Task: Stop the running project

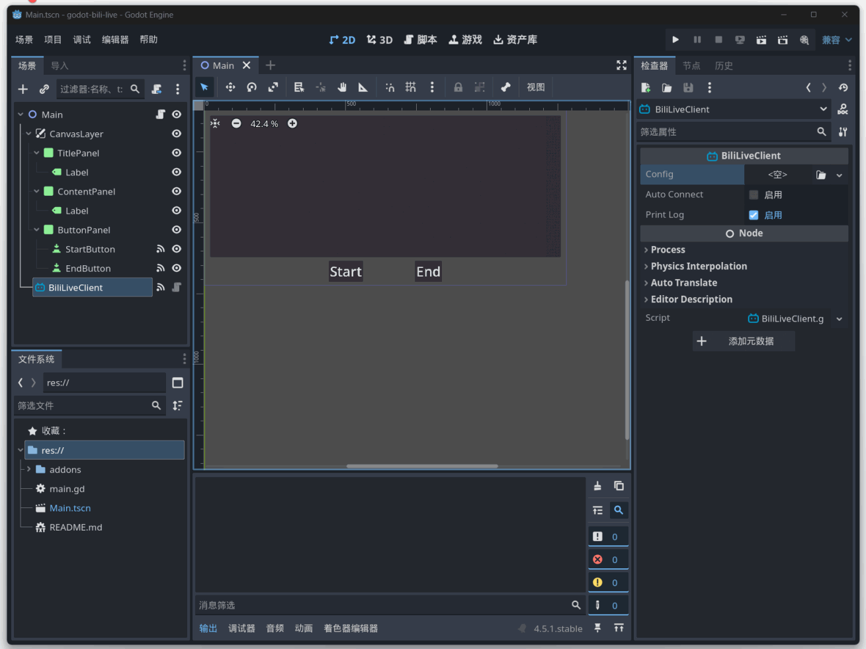Action: [x=718, y=40]
